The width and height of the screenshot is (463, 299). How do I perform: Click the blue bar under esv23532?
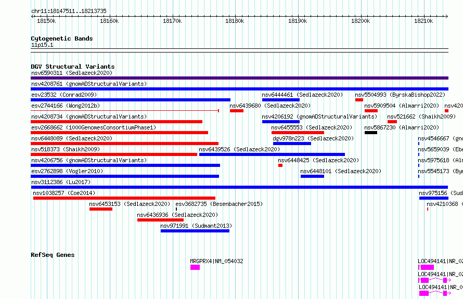click(x=131, y=100)
